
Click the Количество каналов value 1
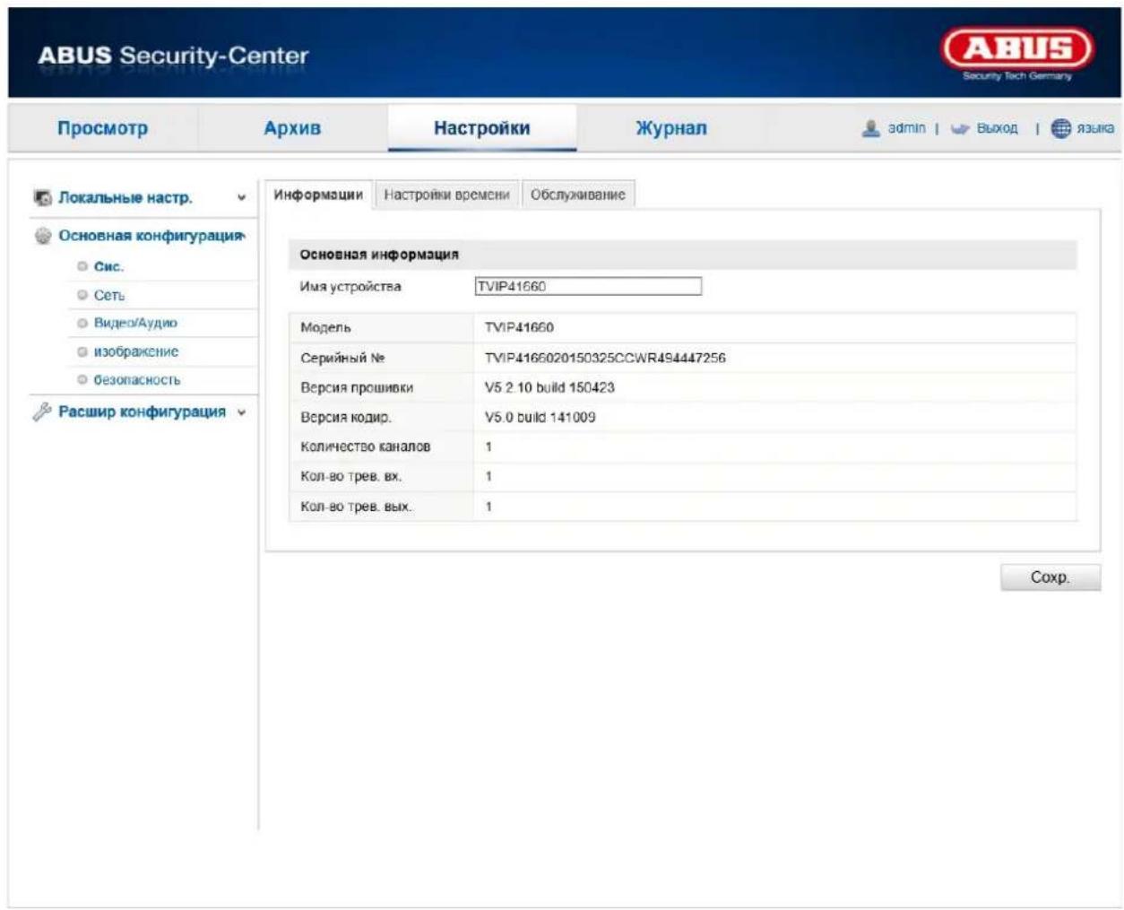(x=489, y=446)
